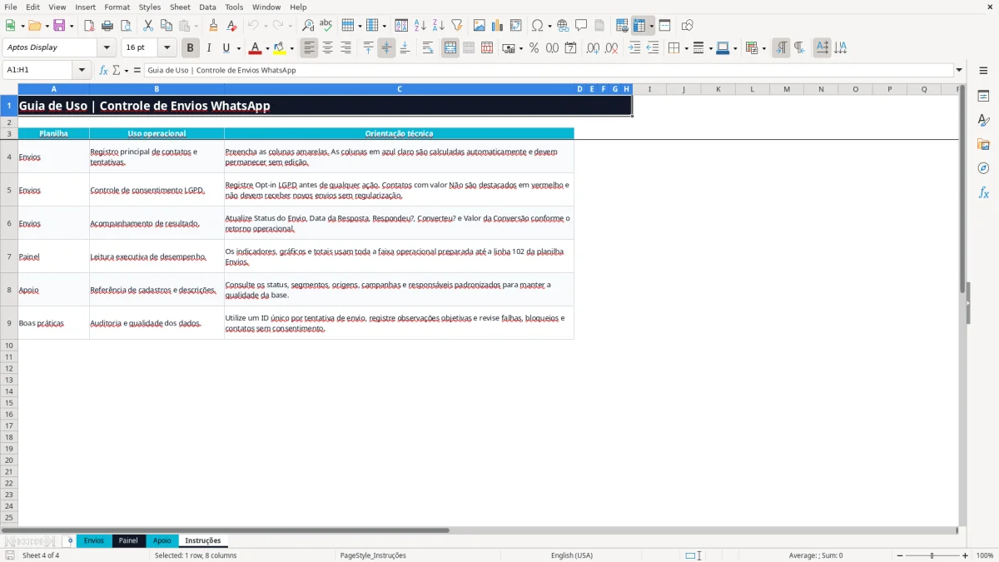Open the Function Wizard
Image resolution: width=999 pixels, height=562 pixels.
pyautogui.click(x=103, y=70)
